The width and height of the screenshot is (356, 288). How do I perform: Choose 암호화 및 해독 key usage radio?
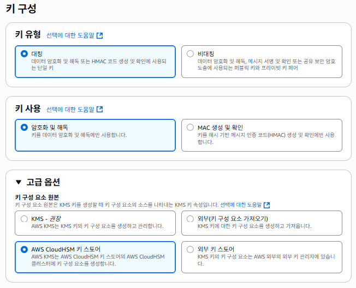[24, 127]
